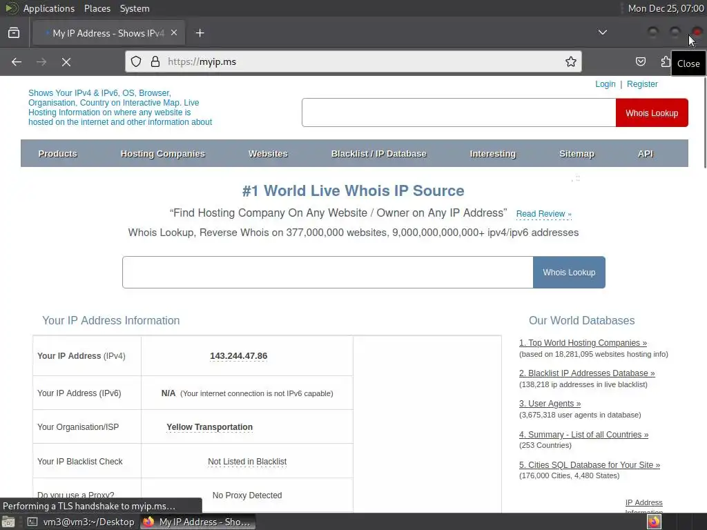Image resolution: width=707 pixels, height=530 pixels.
Task: Click the Register link
Action: [x=642, y=84]
